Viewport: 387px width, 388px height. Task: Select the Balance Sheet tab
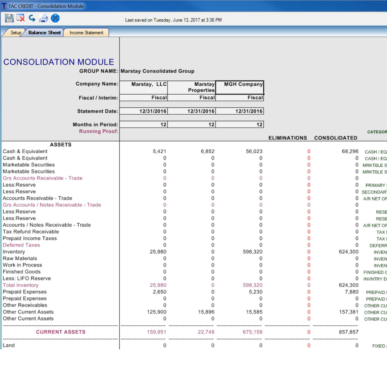point(44,33)
